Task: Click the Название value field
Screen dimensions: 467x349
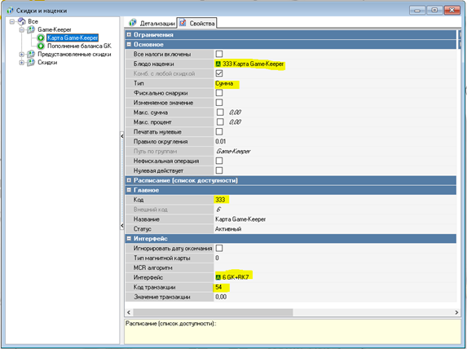Action: (x=335, y=219)
